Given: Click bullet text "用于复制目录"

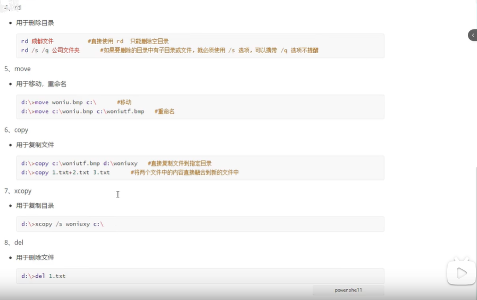Looking at the screenshot, I should tap(35, 206).
